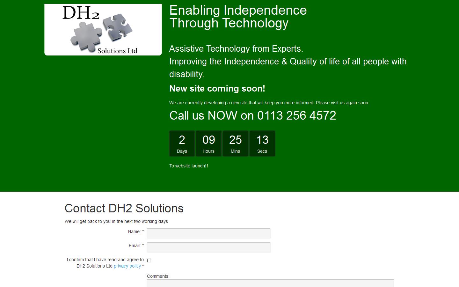Select the right puzzle piece in the logo
This screenshot has width=459, height=287.
point(118,27)
